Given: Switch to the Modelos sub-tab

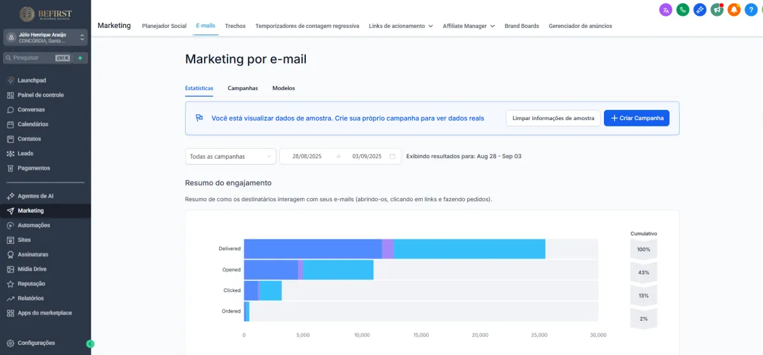Looking at the screenshot, I should click(x=284, y=88).
